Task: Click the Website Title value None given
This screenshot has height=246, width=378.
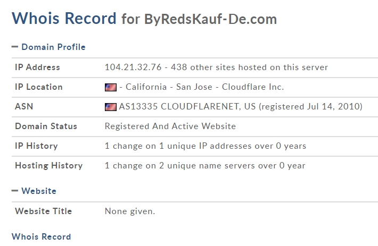Action: (x=130, y=211)
